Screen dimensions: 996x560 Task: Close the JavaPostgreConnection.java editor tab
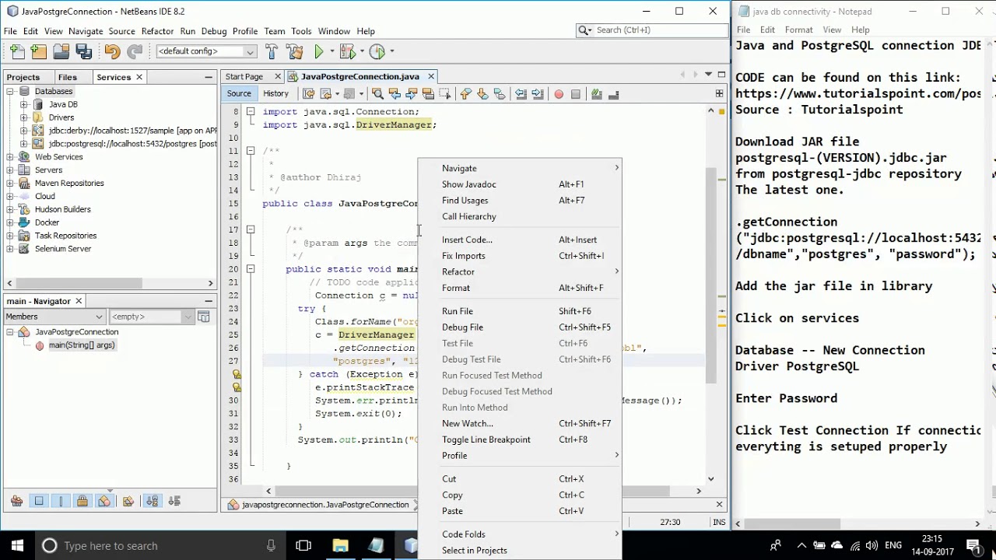(430, 76)
